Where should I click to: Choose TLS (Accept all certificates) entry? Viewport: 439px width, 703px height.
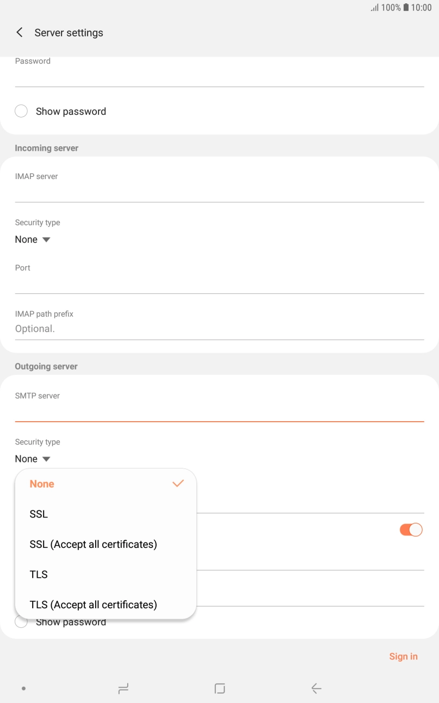[93, 605]
